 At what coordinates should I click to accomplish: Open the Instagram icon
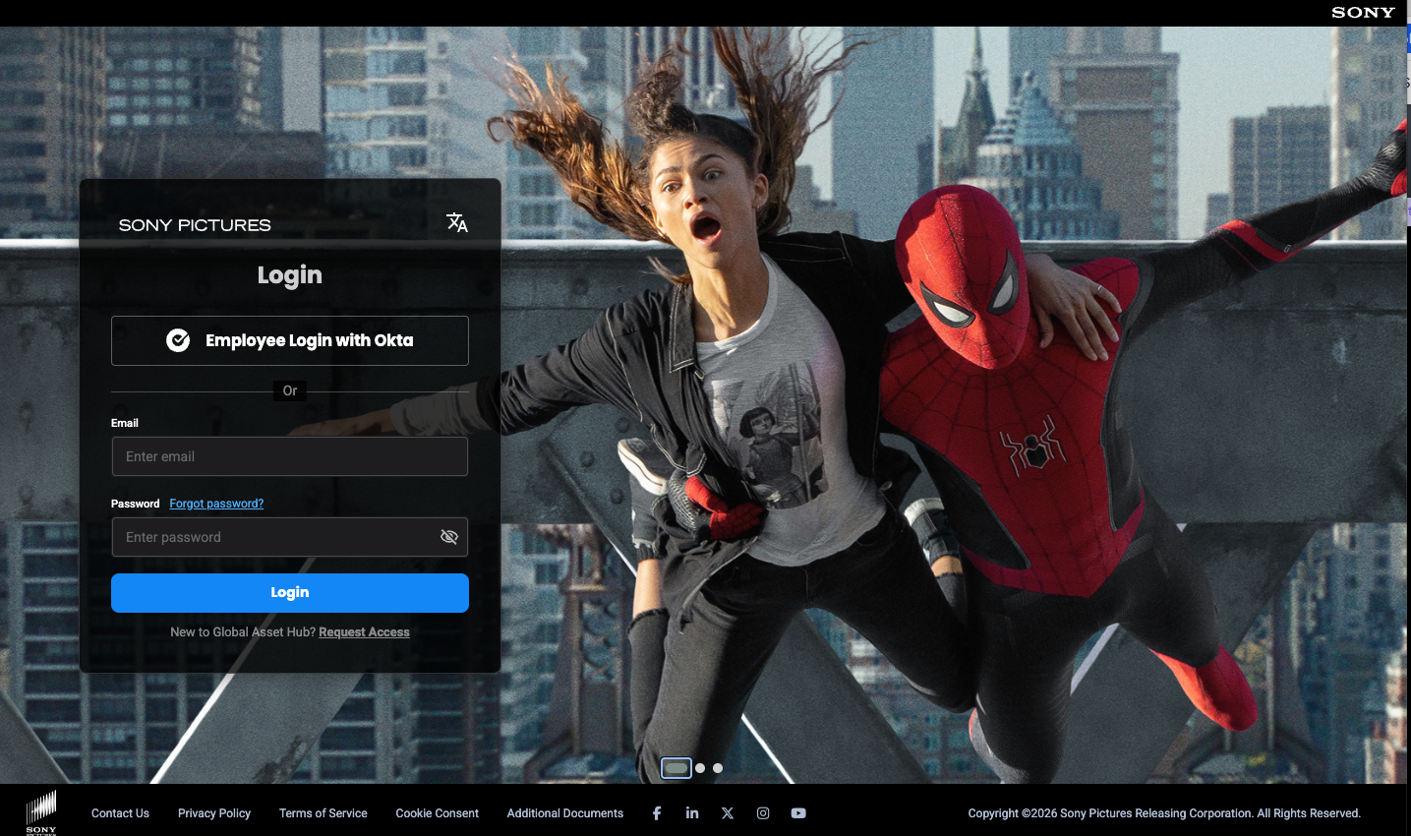pyautogui.click(x=763, y=813)
